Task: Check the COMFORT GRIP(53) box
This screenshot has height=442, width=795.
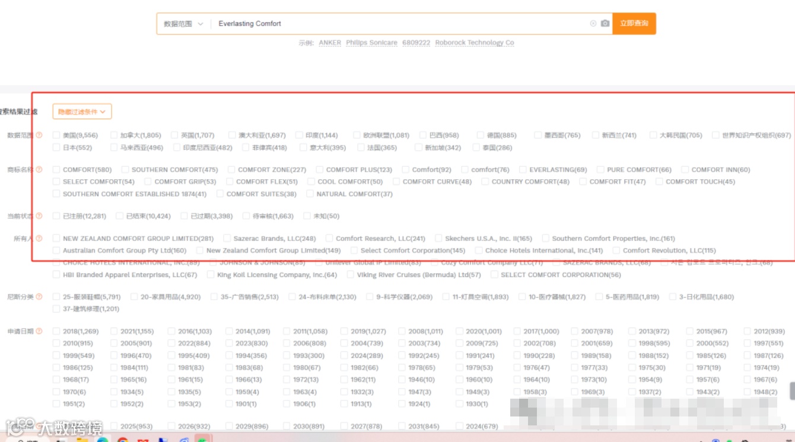Action: 148,182
